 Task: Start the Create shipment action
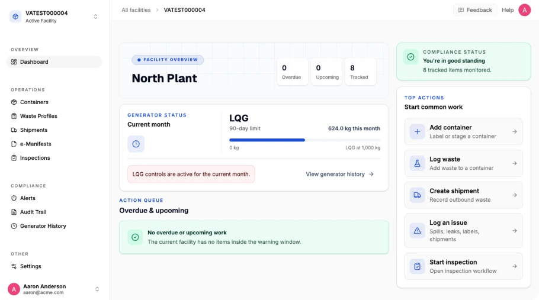[x=463, y=195]
